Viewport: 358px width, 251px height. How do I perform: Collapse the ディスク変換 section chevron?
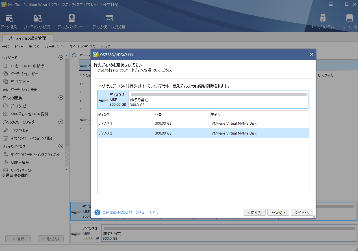(60, 98)
